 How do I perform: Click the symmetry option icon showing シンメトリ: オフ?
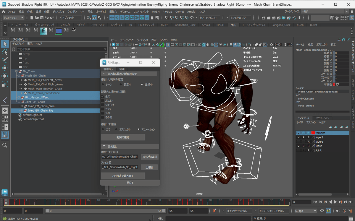(x=240, y=18)
